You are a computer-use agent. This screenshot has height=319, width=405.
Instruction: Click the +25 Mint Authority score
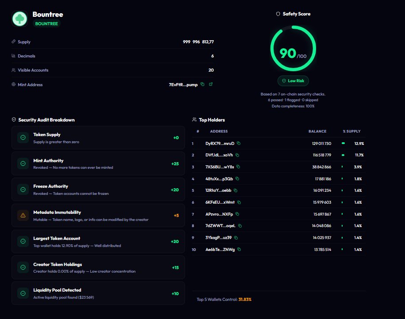tap(175, 164)
